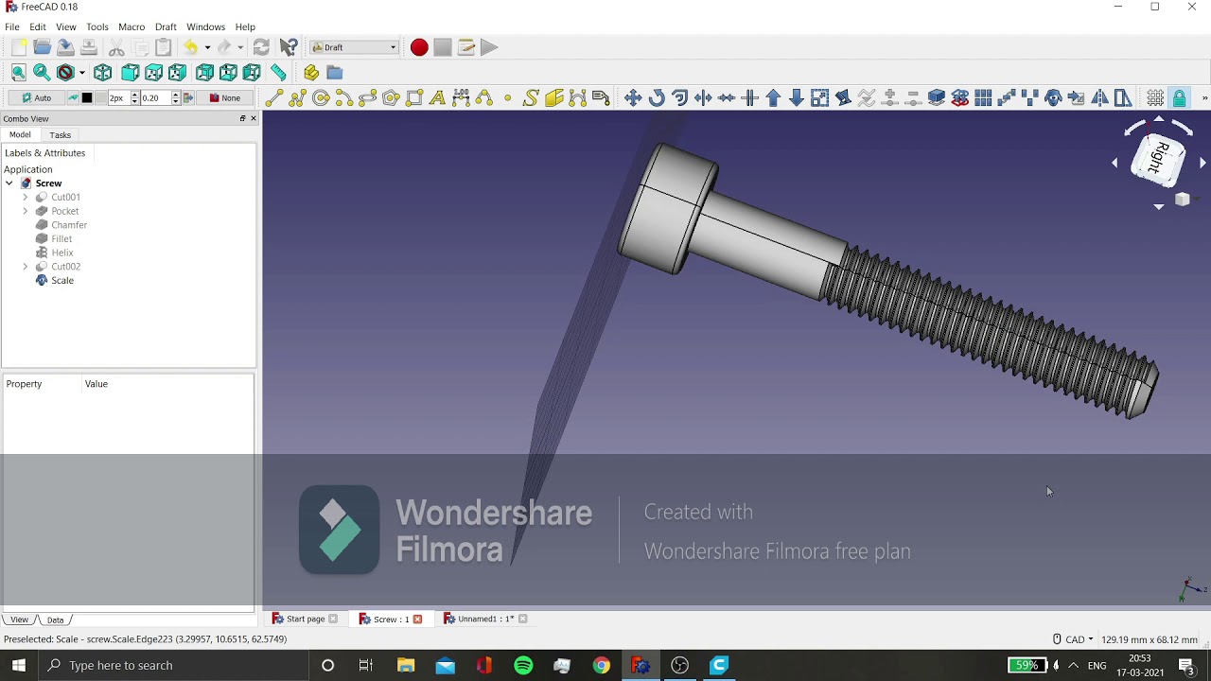
Task: Create a new part with the yellow icon
Action: pyautogui.click(x=311, y=73)
